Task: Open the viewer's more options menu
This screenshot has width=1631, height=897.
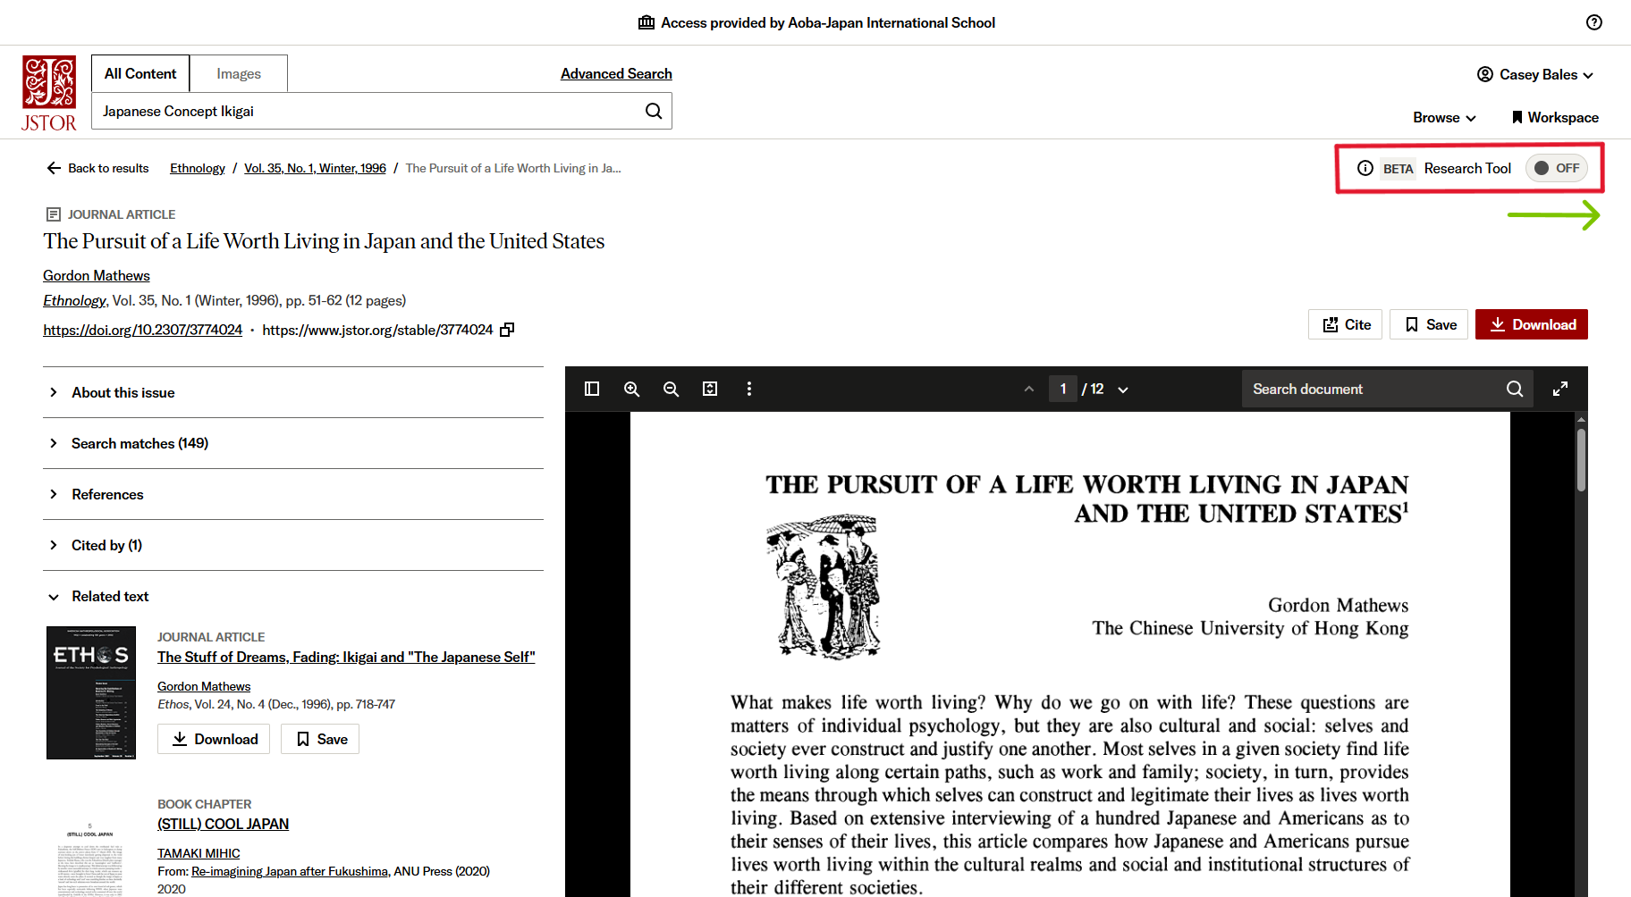Action: coord(749,389)
